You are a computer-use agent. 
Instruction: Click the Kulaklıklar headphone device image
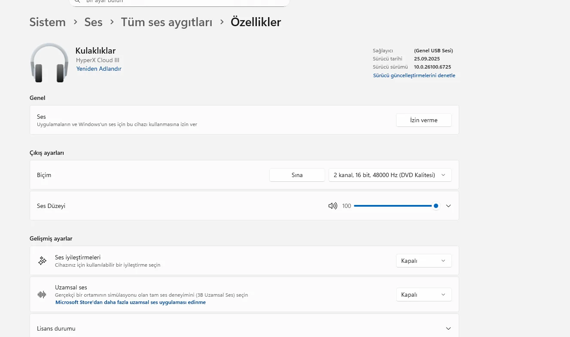pyautogui.click(x=49, y=63)
